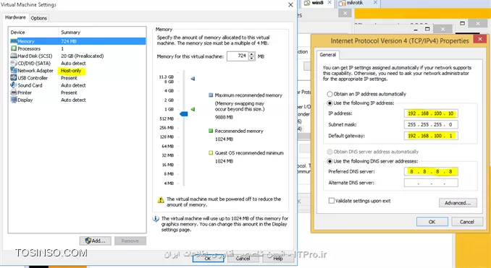
Task: Select the Processors chip icon
Action: 14,48
